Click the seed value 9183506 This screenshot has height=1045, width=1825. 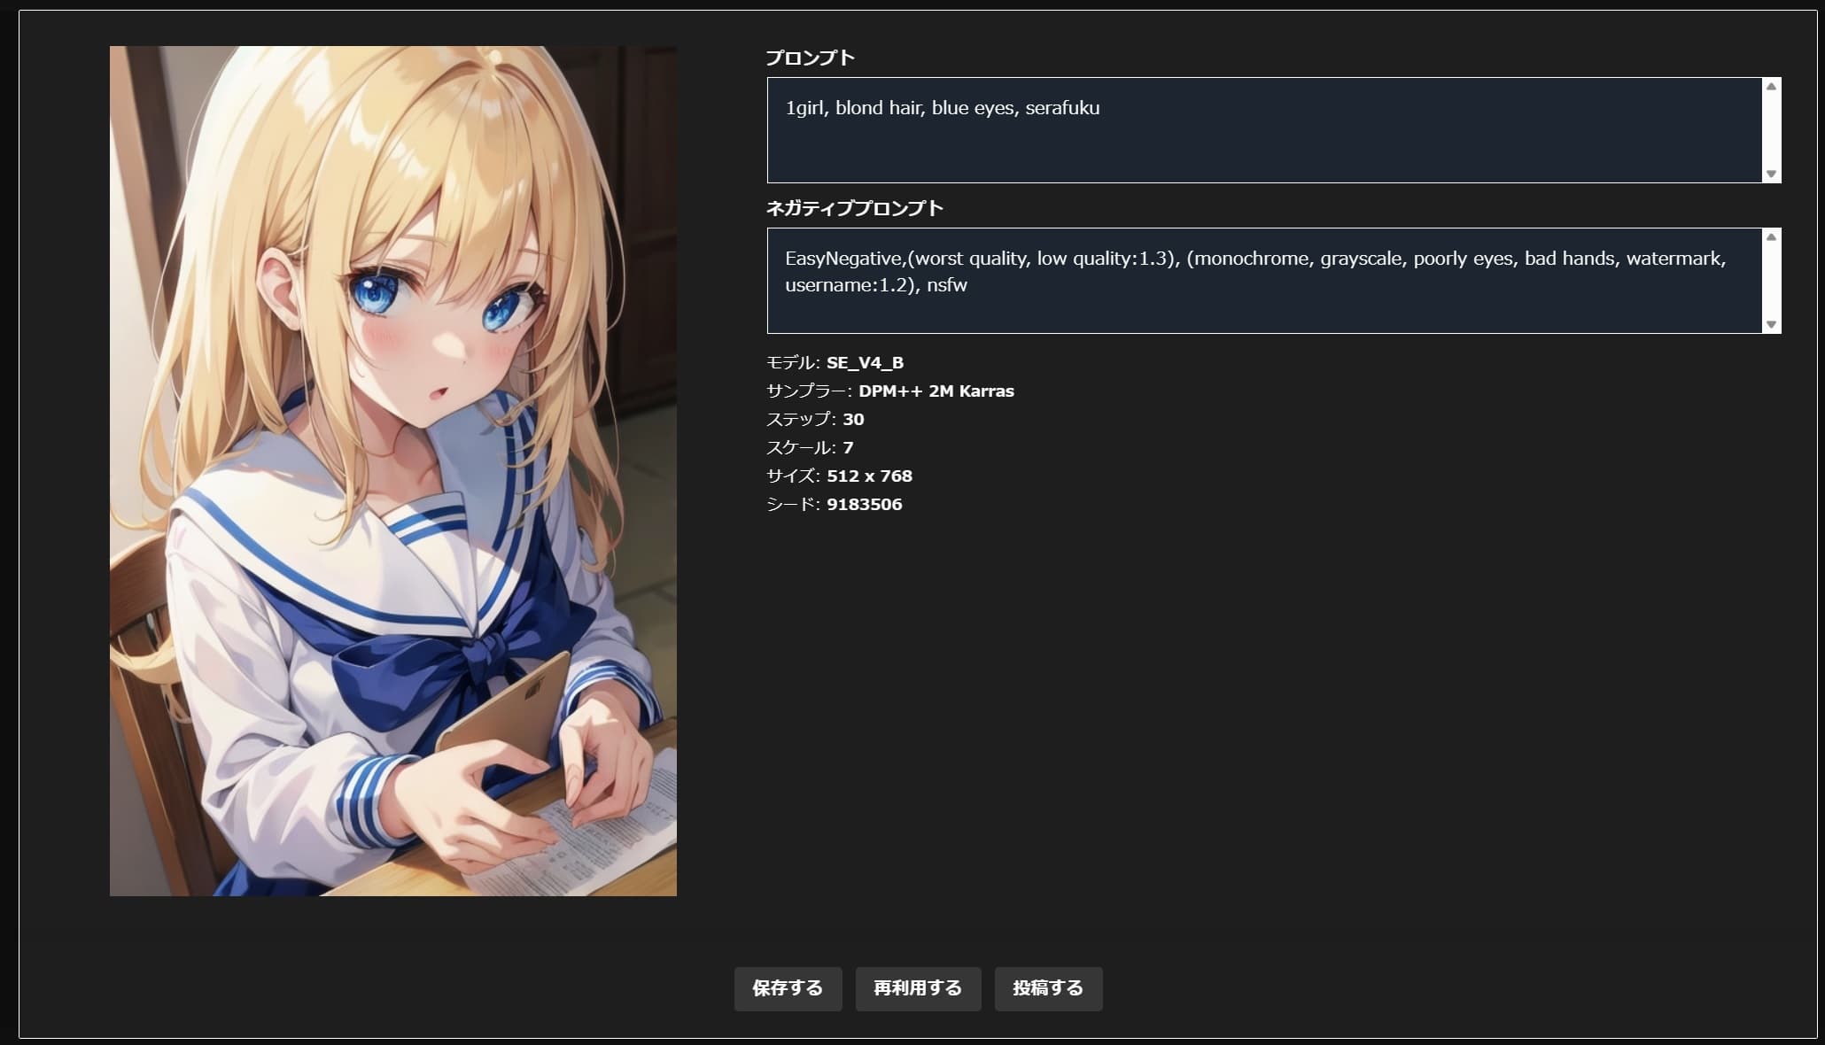864,504
